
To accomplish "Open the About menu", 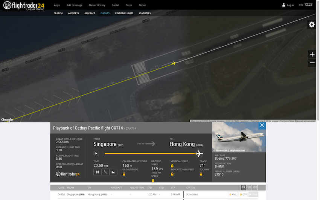I will coord(142,5).
